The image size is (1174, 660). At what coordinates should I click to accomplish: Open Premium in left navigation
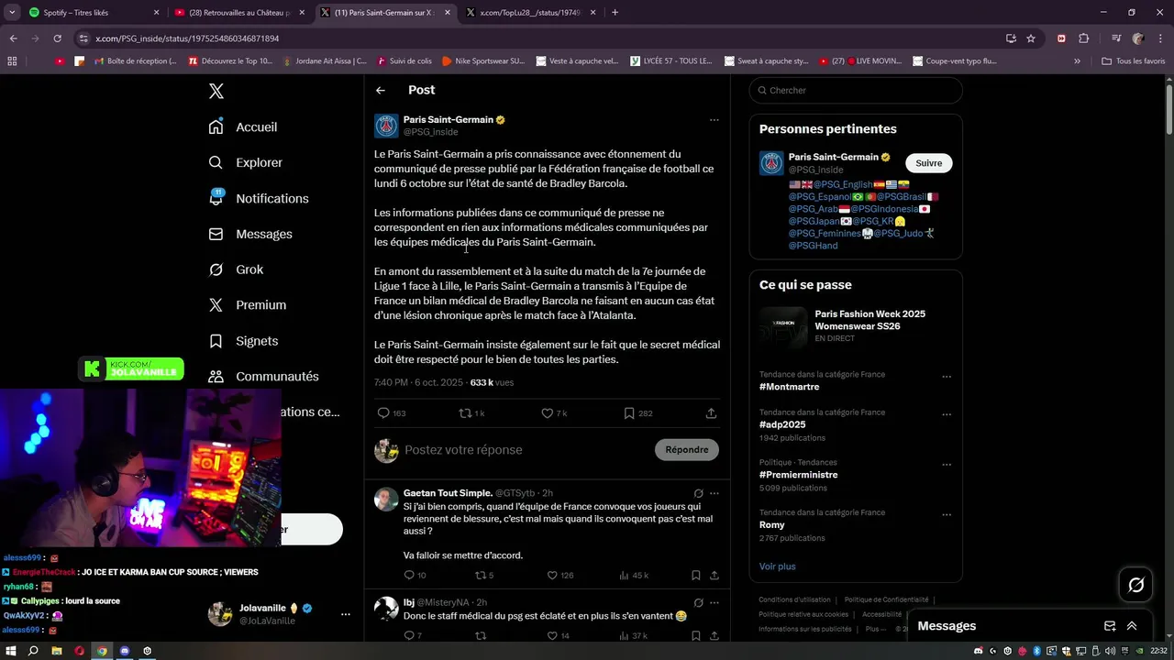(248, 304)
